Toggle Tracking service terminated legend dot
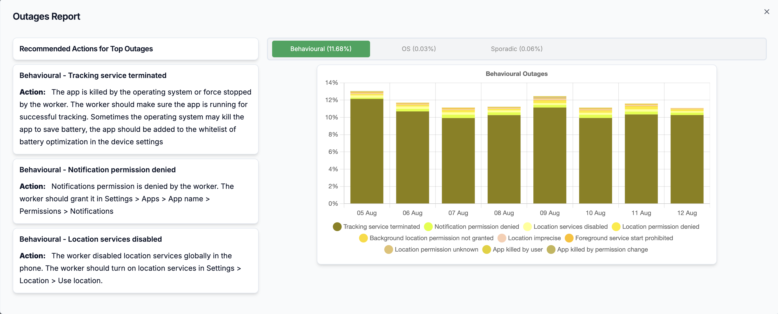Viewport: 778px width, 314px height. coord(337,227)
